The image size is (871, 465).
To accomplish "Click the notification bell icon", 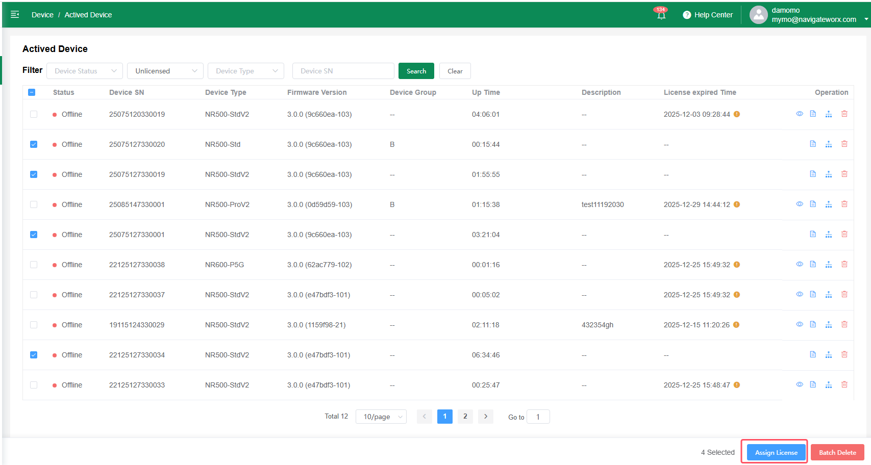I will [x=661, y=15].
